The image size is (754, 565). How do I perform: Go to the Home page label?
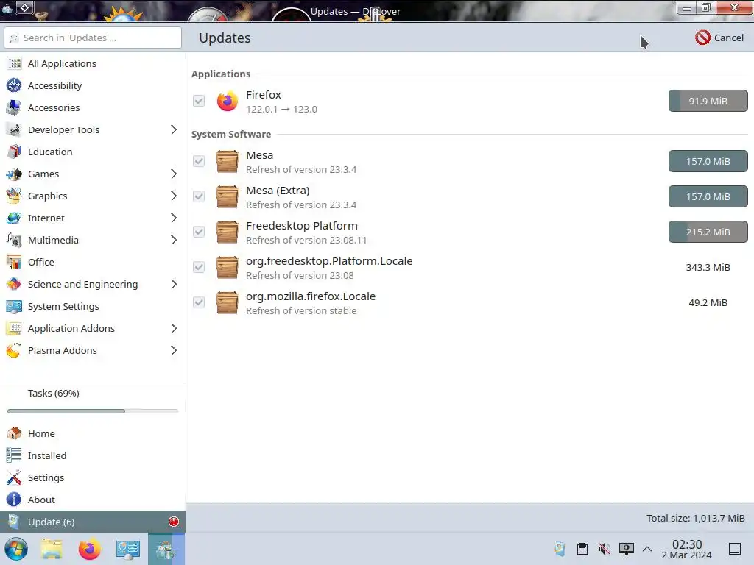click(x=41, y=433)
